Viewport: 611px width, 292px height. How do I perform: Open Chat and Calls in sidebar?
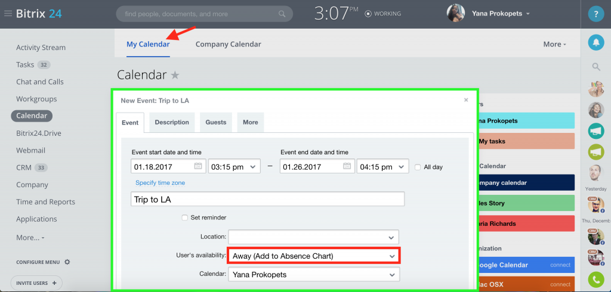point(40,82)
